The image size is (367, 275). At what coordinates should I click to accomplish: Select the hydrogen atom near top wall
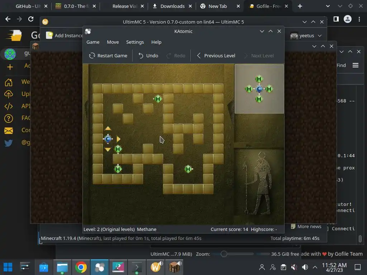coord(158,99)
